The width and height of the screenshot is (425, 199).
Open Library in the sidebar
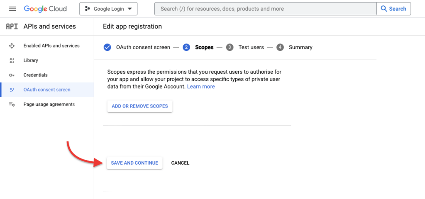31,60
